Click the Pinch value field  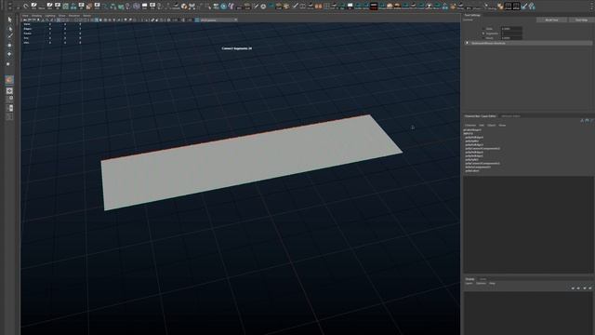click(x=511, y=38)
